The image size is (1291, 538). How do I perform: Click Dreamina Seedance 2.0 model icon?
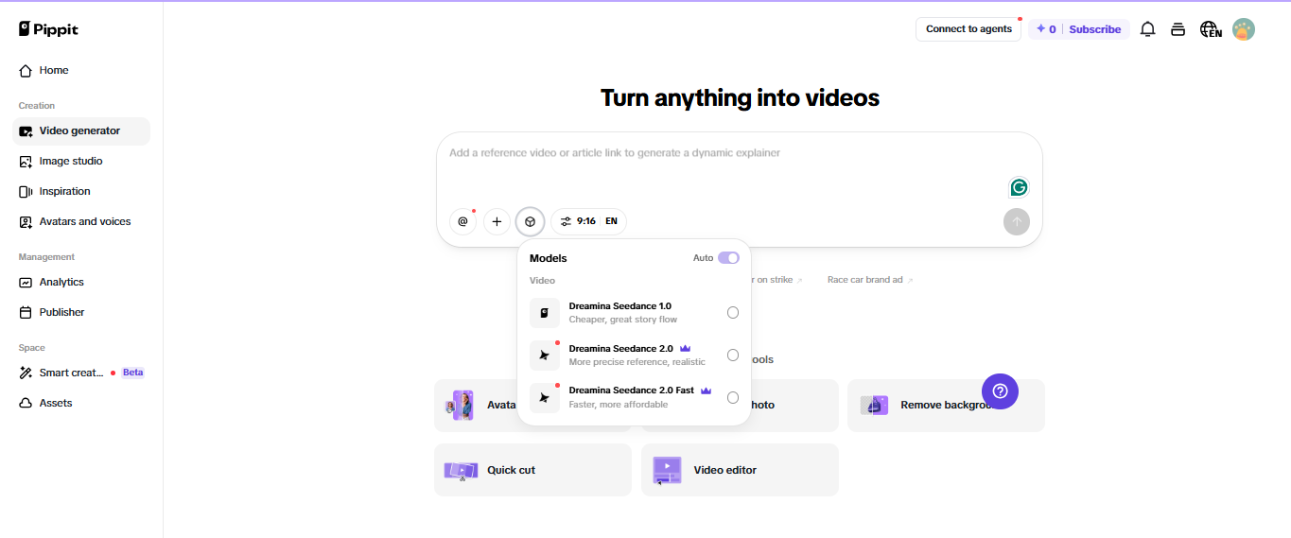click(x=545, y=355)
